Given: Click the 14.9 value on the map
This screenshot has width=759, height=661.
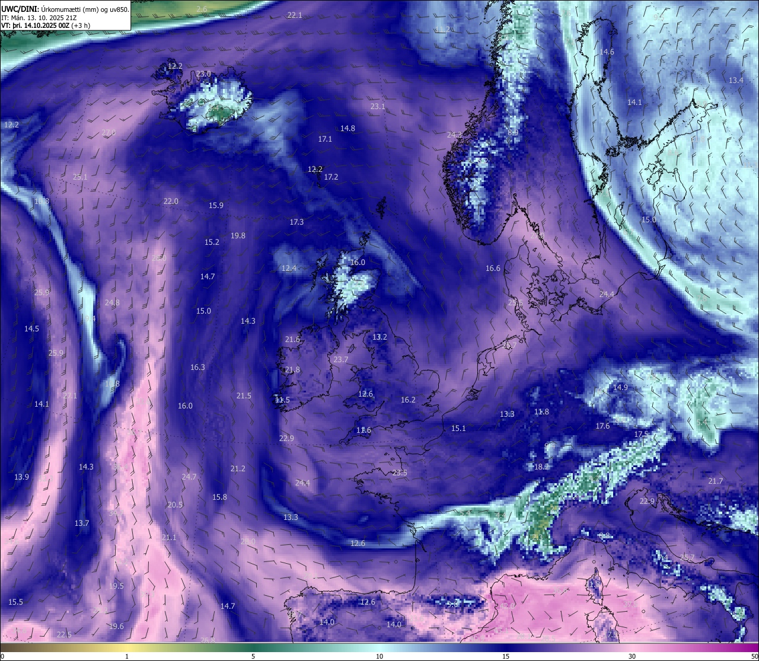Looking at the screenshot, I should [x=620, y=387].
